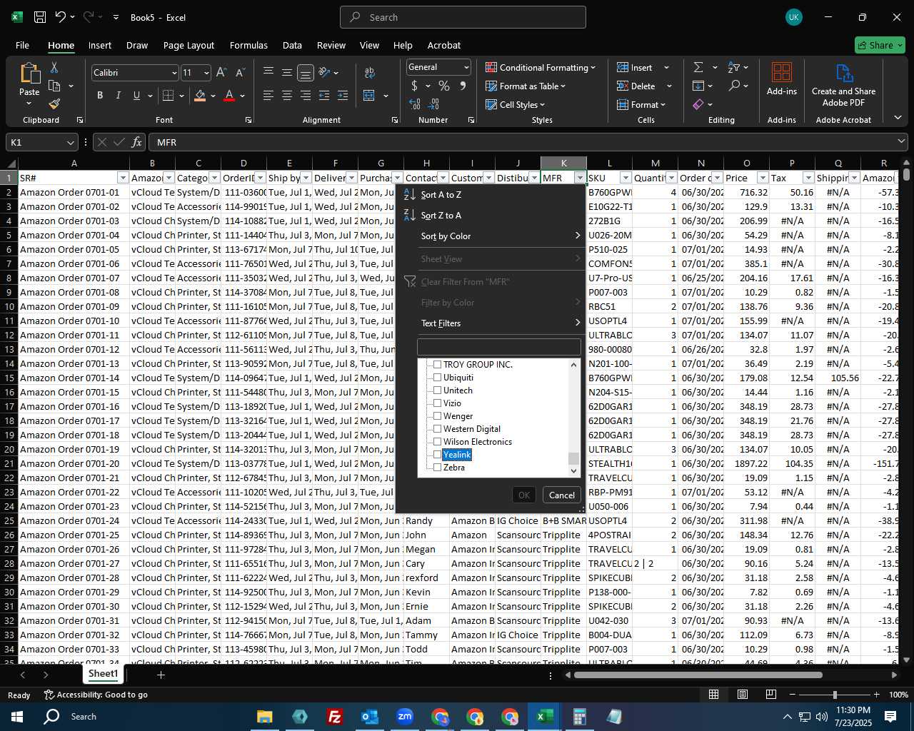
Task: Click the Page Layout view icon
Action: pyautogui.click(x=742, y=695)
